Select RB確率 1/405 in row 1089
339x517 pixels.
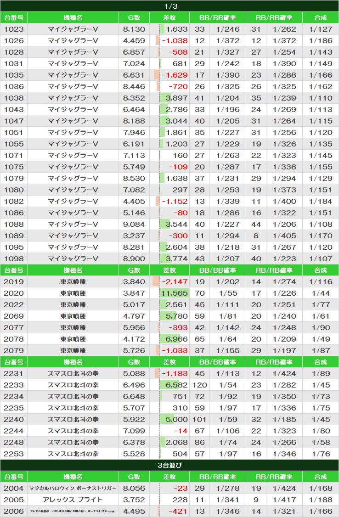pos(284,236)
